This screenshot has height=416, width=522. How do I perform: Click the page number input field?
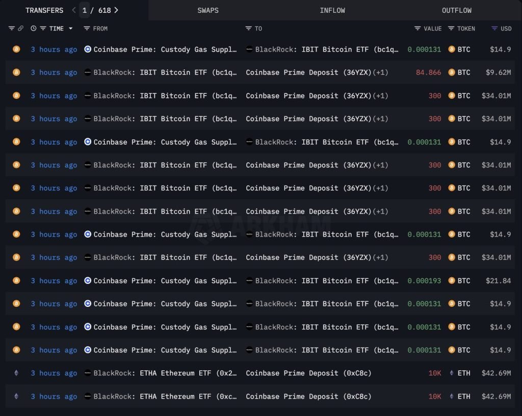[85, 10]
